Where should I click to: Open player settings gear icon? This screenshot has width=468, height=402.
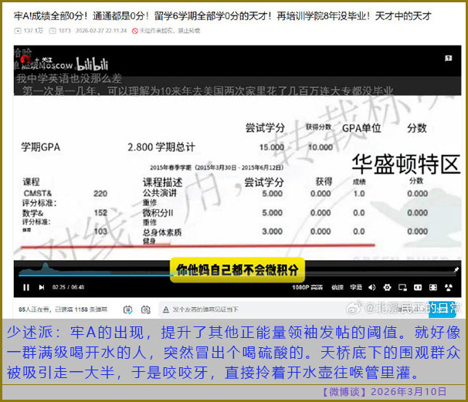point(387,287)
